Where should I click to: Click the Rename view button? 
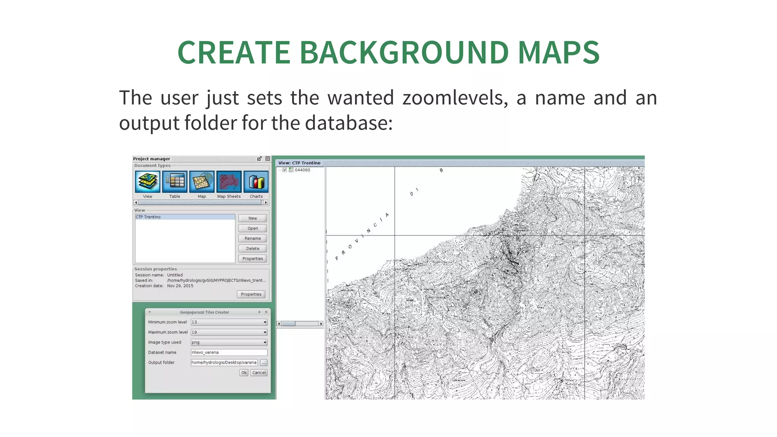[253, 238]
